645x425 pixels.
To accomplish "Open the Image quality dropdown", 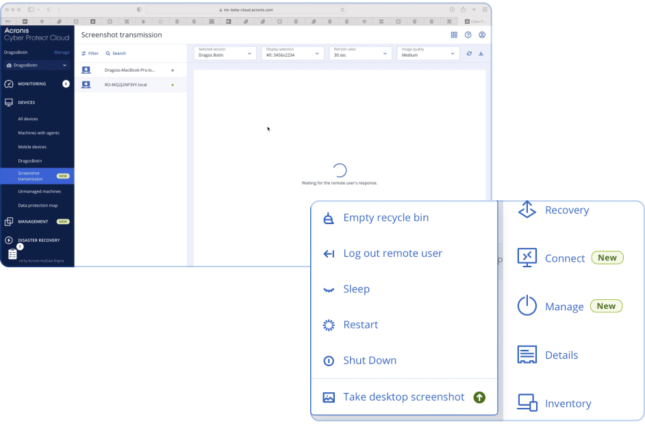I will coord(428,53).
